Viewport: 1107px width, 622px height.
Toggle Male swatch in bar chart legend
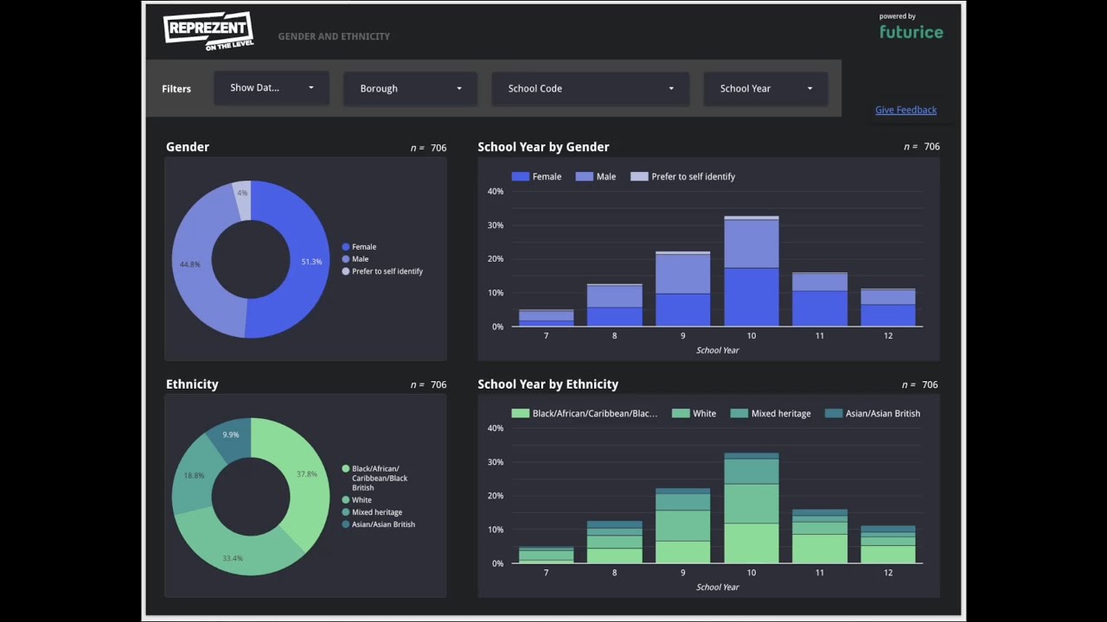pos(585,176)
